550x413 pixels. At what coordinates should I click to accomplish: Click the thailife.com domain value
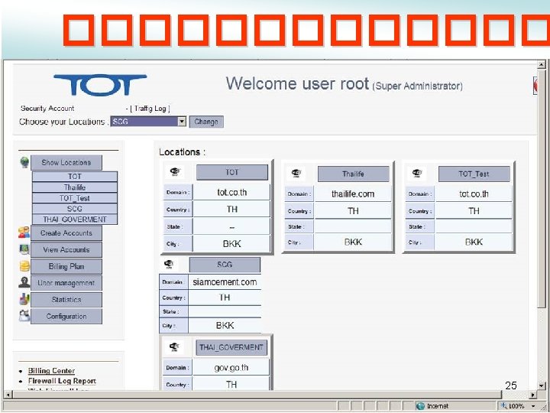point(353,193)
